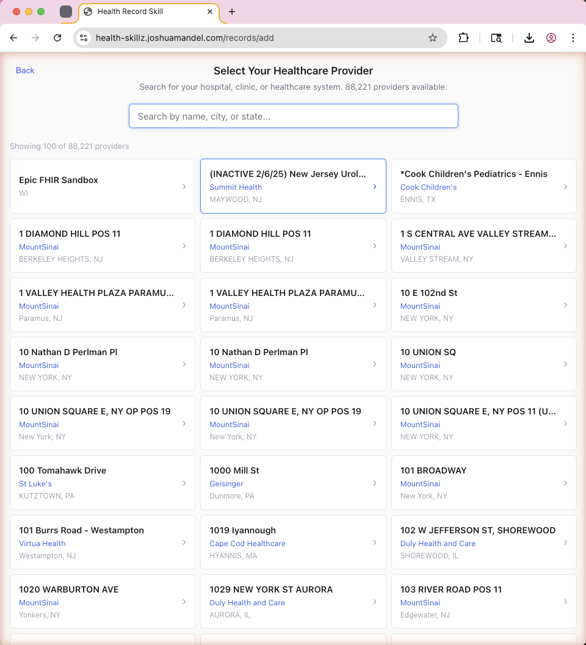Bookmark this page with the star icon
Viewport: 586px width, 645px height.
click(433, 38)
